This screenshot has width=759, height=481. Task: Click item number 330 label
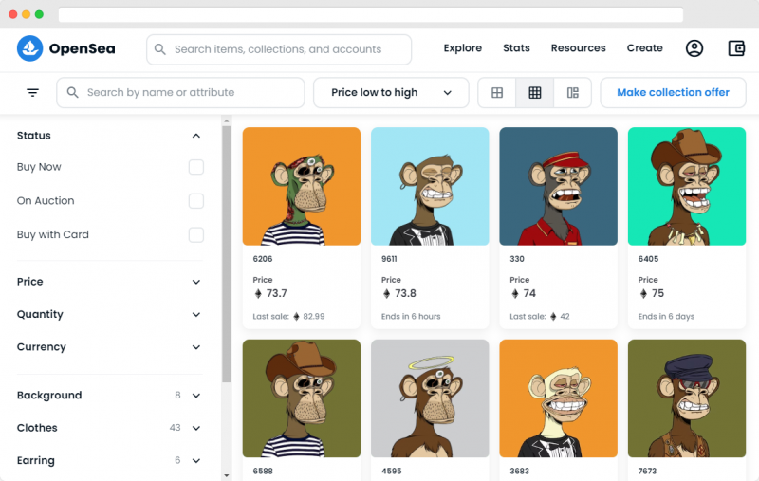click(517, 259)
